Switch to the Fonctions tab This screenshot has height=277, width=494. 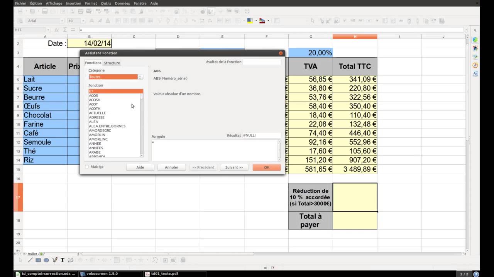click(93, 63)
